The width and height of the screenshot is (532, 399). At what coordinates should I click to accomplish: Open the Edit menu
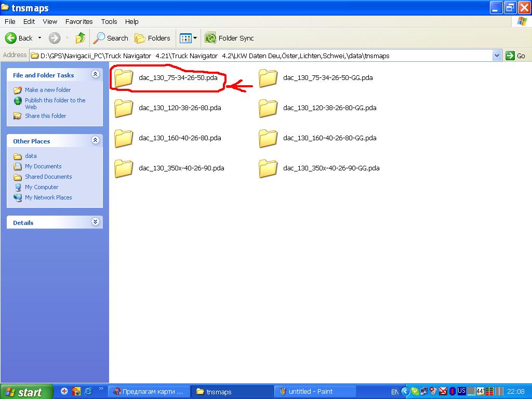click(29, 21)
